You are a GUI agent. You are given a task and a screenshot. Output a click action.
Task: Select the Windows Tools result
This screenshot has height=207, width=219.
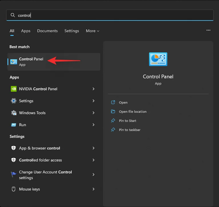(54, 113)
